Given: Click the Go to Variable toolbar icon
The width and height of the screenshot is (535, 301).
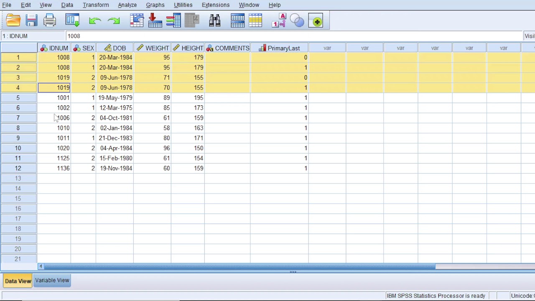Looking at the screenshot, I should [155, 20].
